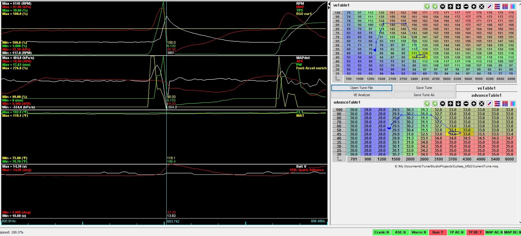This screenshot has height=236, width=521.
Task: Click the interpolate diagonal line icon on veTable1
Action: point(489,7)
